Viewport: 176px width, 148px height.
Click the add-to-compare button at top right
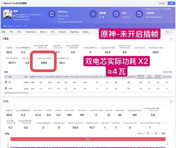tap(162, 3)
